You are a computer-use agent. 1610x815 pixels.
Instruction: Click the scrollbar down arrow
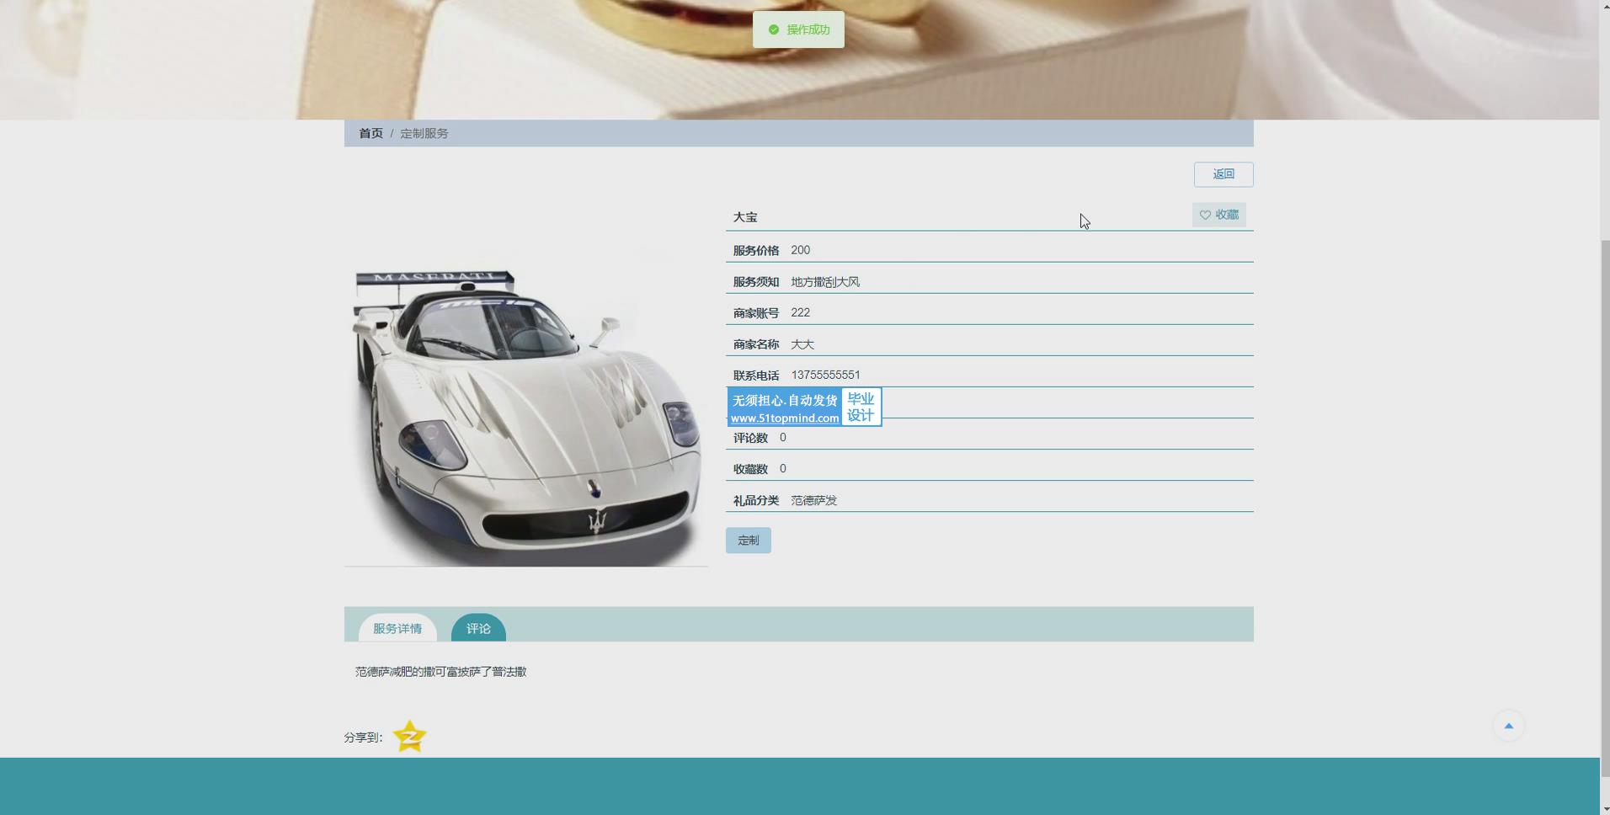(1604, 808)
